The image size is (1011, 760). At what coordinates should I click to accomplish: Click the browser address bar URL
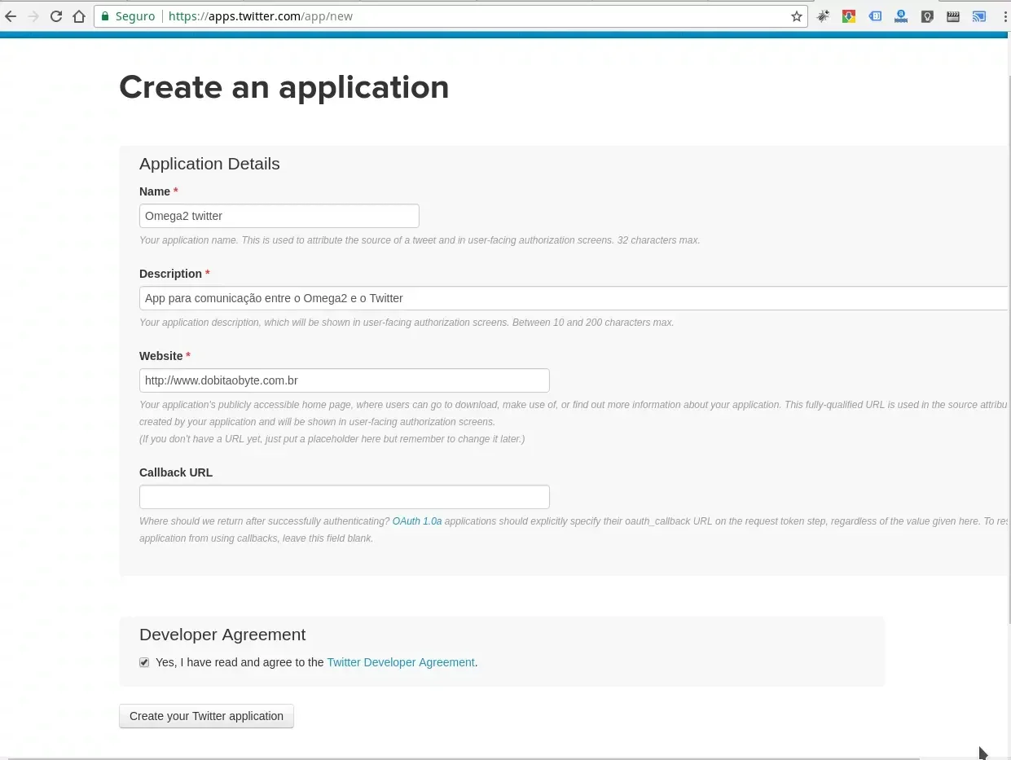coord(261,16)
